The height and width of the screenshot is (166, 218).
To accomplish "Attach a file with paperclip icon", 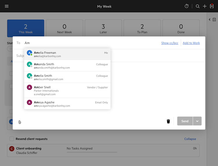I will click(20, 122).
